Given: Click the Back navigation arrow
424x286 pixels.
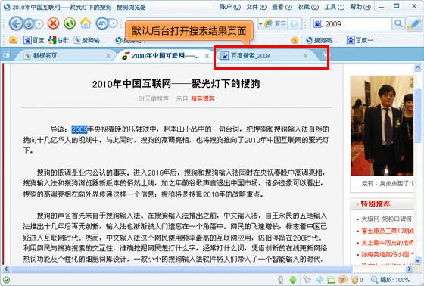Looking at the screenshot, I should coord(15,23).
